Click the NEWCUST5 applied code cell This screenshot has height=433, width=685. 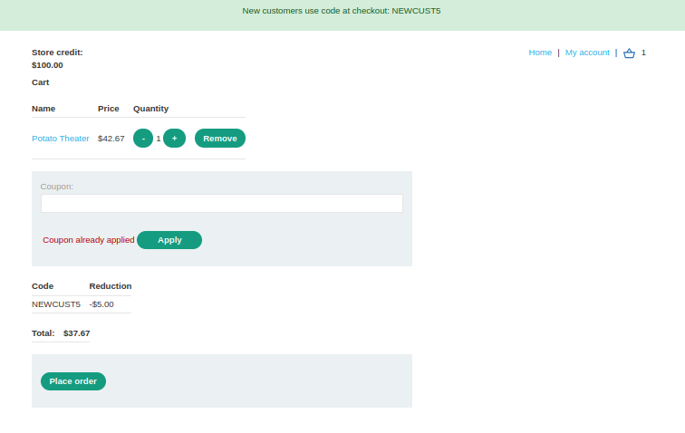click(56, 304)
